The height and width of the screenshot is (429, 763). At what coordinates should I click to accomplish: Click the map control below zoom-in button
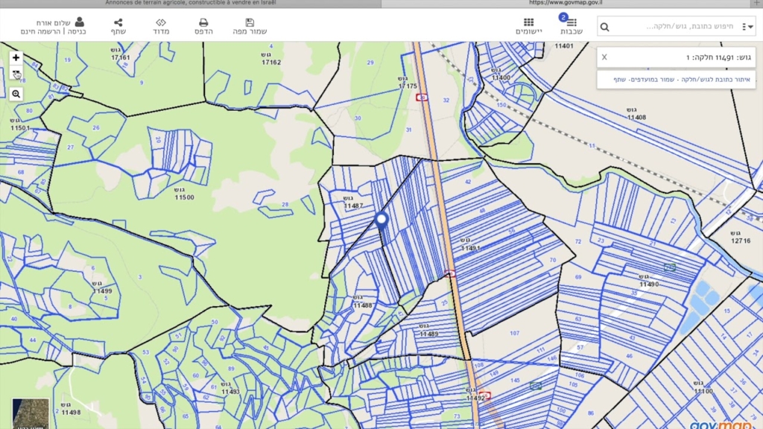click(16, 74)
